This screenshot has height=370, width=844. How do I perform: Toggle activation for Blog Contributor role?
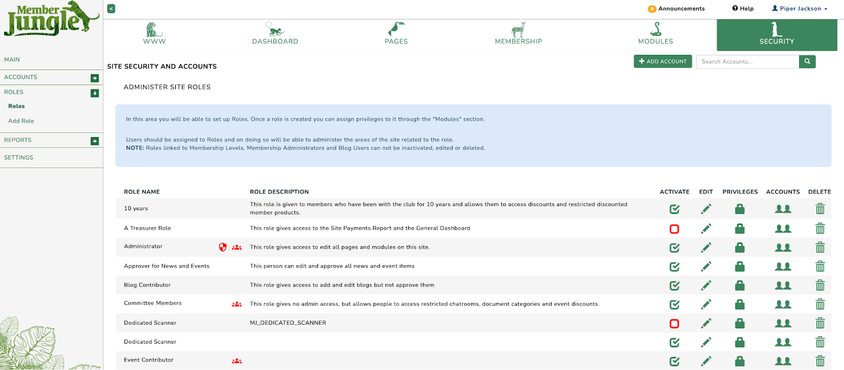click(674, 286)
